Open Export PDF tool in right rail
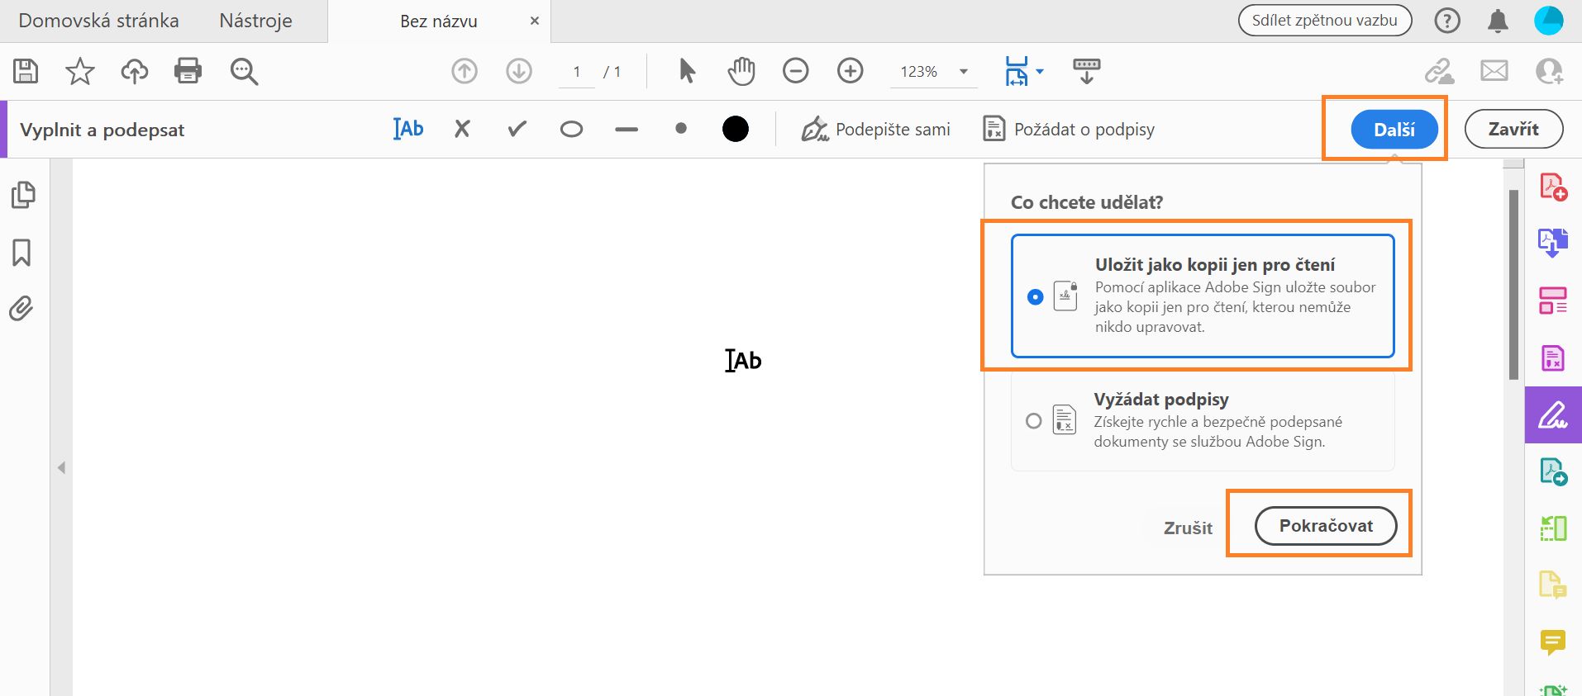Image resolution: width=1582 pixels, height=696 pixels. pyautogui.click(x=1553, y=244)
